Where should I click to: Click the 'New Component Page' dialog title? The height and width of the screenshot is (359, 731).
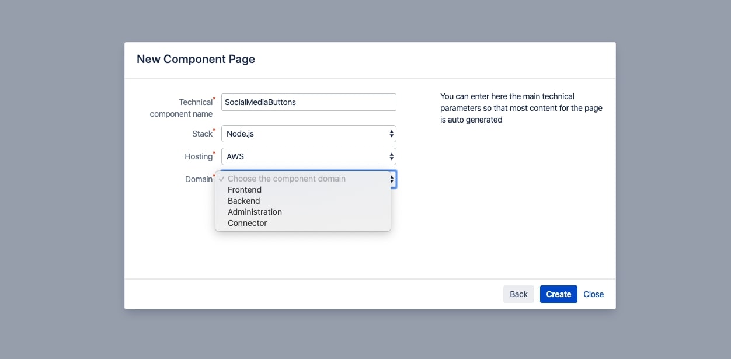196,59
